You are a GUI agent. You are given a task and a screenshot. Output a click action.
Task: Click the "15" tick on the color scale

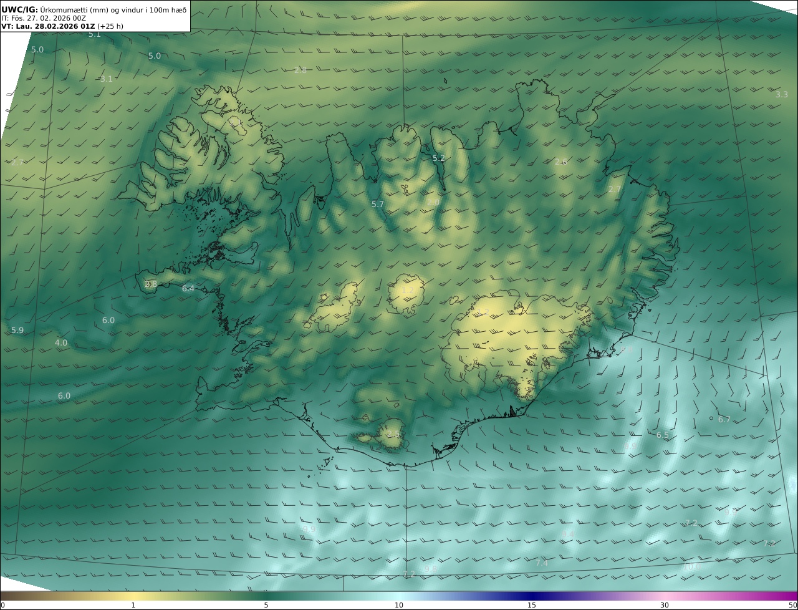[532, 605]
